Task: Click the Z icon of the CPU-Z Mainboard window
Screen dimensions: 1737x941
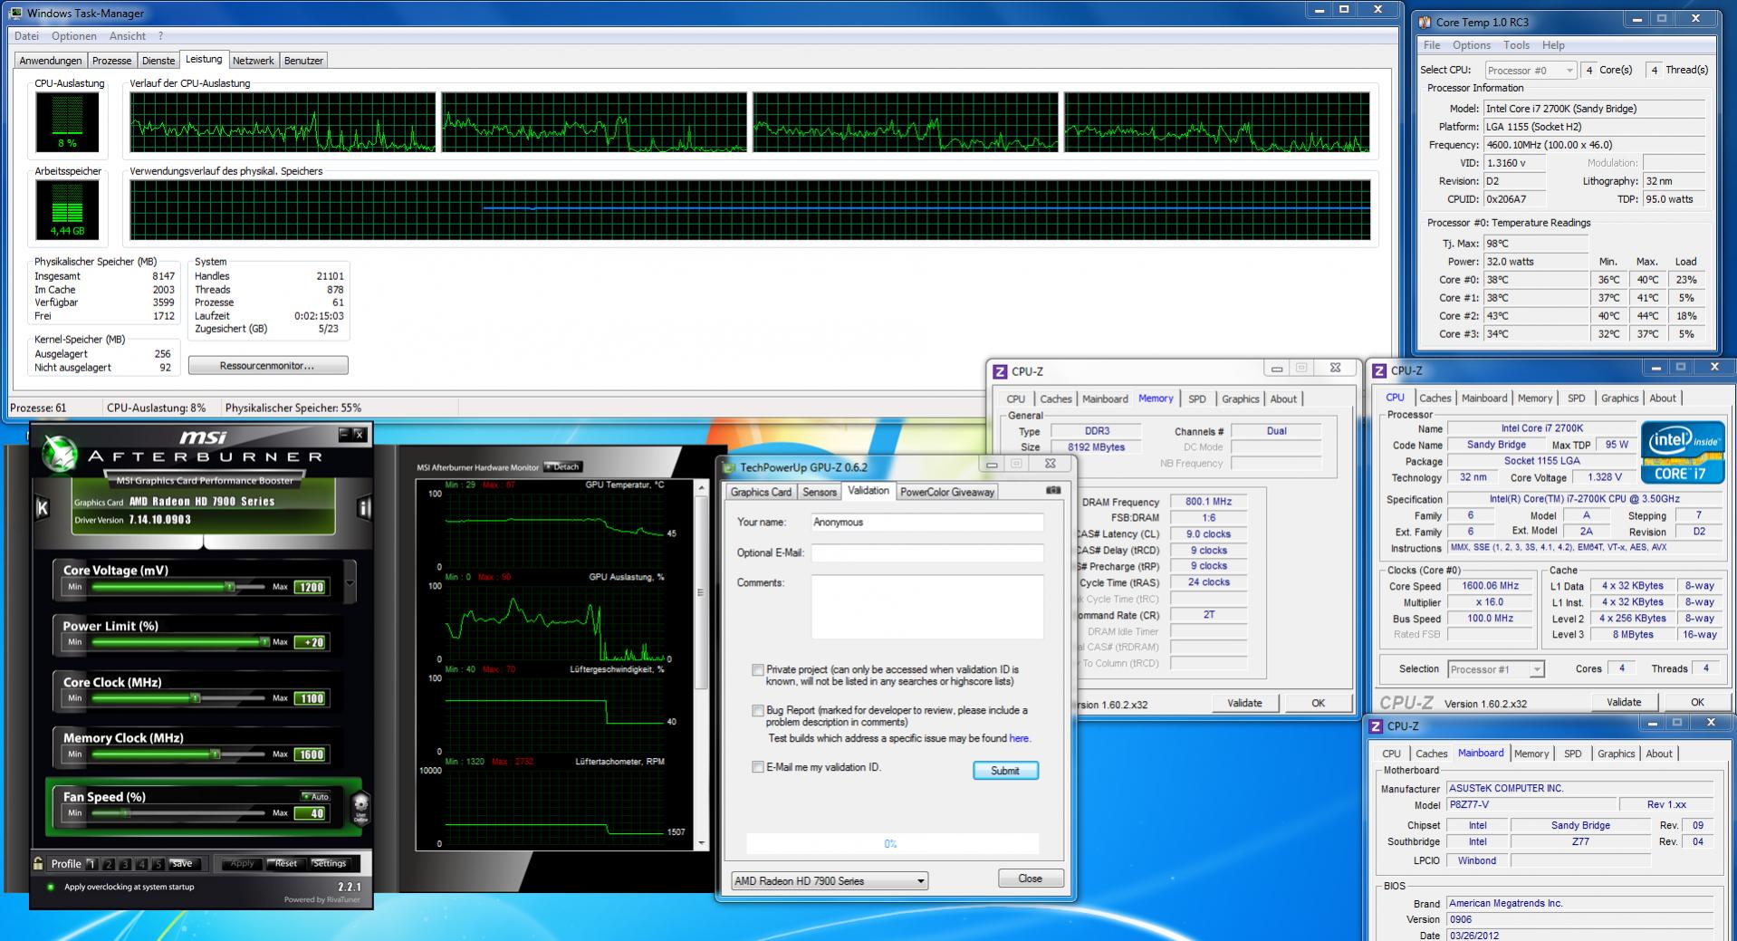Action: pyautogui.click(x=1377, y=726)
